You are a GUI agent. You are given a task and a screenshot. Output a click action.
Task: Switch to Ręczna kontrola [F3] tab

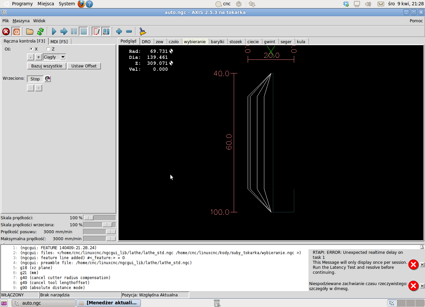click(x=24, y=41)
